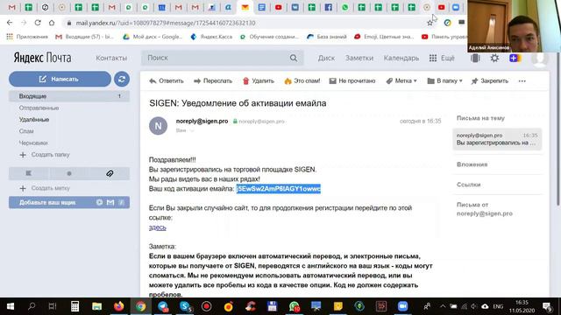Screen dimensions: 561x315
Task: Expand recipient details arrow under sender
Action: click(x=192, y=130)
